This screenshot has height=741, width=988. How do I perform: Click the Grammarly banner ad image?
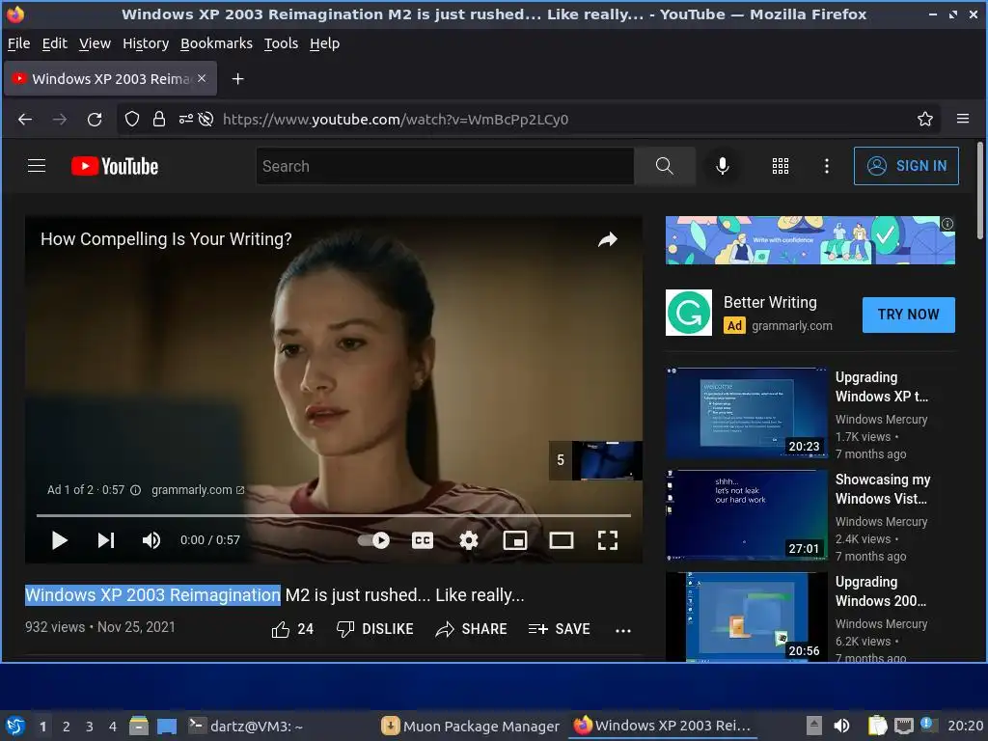(x=810, y=240)
